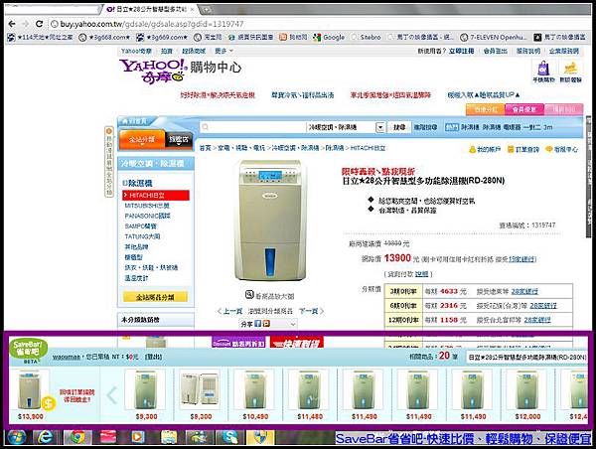Reload the page with the refresh icon
Screen dimensions: 596x449
(39, 24)
